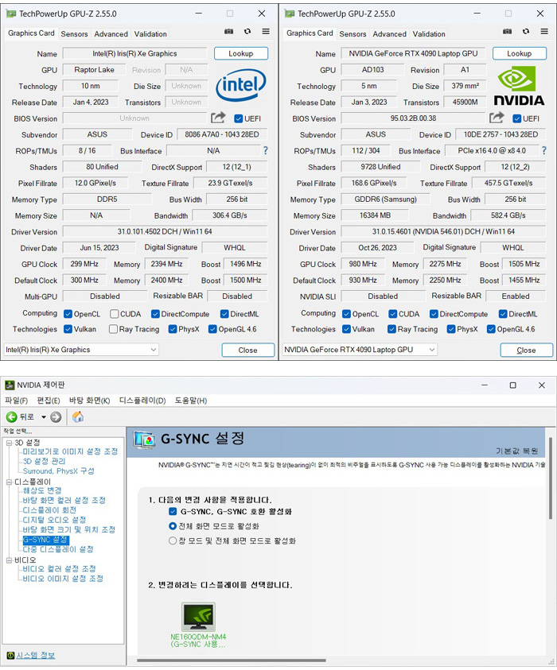Open 비디오 컬러 설정 조정 tree item
The image size is (557, 670).
59,569
